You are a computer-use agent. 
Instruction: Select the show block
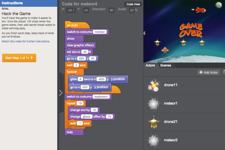(x=74, y=39)
